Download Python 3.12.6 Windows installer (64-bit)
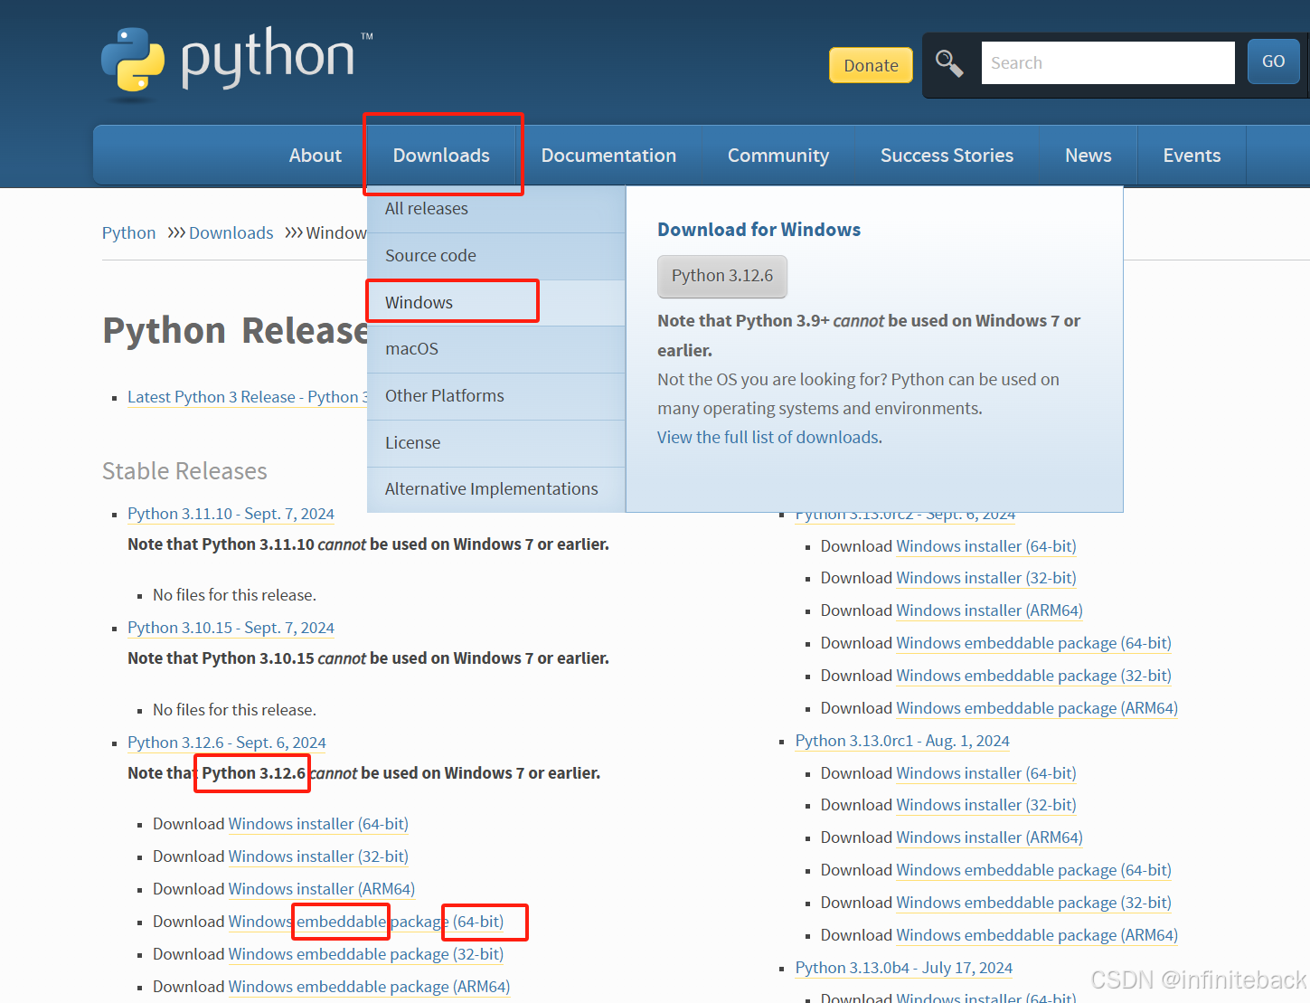Image resolution: width=1310 pixels, height=1003 pixels. [318, 824]
